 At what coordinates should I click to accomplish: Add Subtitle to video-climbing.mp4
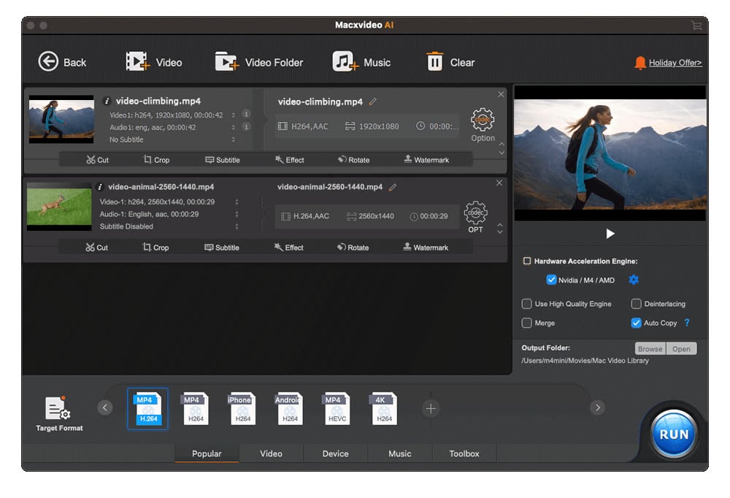[x=223, y=160]
